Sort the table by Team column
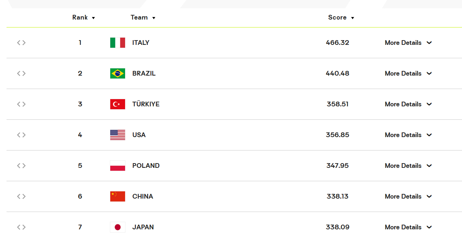 pos(143,17)
